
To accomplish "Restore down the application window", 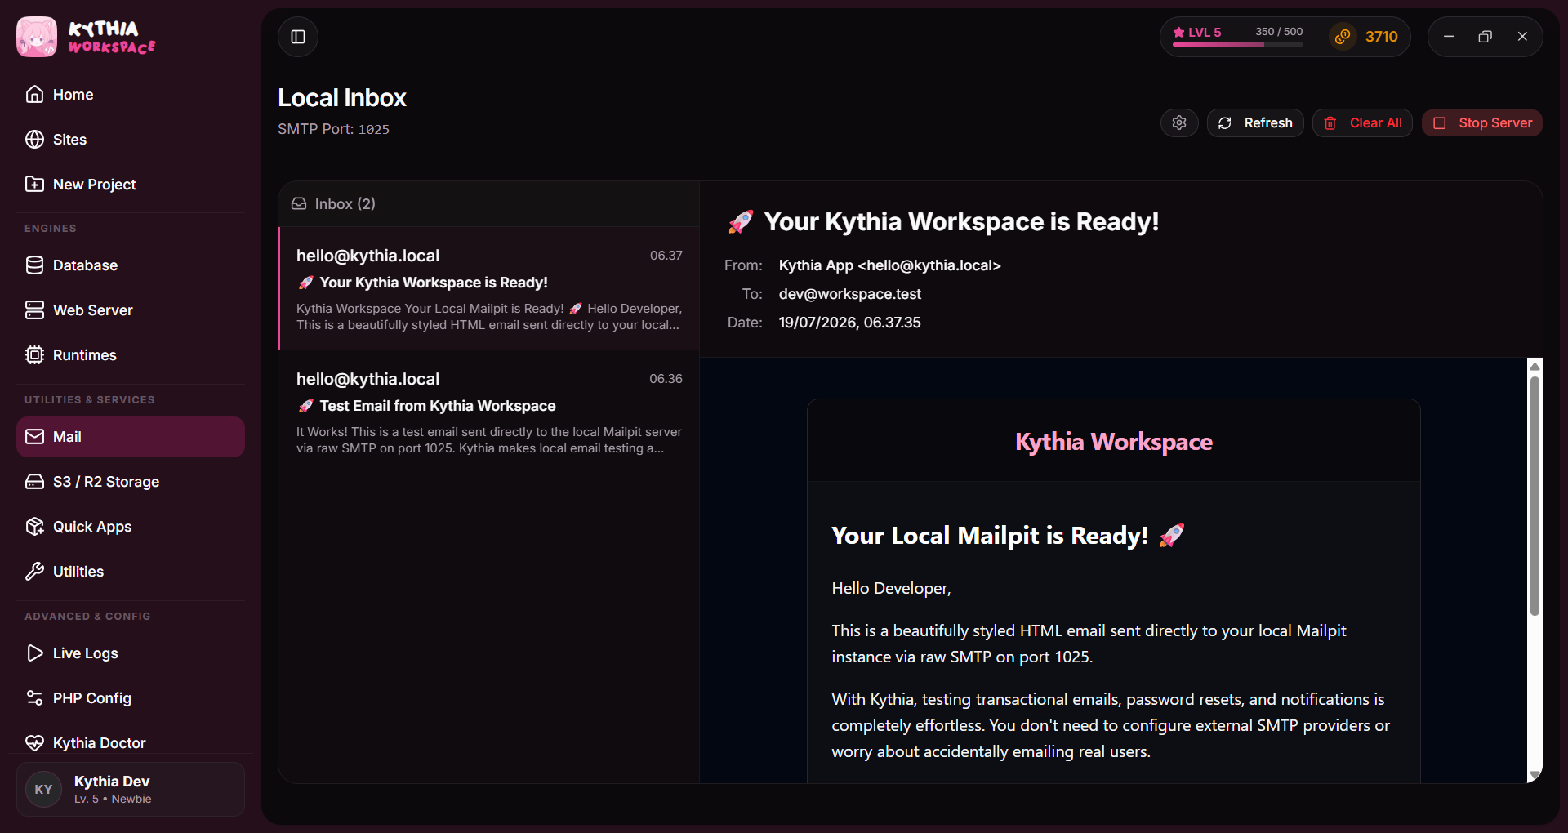I will pyautogui.click(x=1486, y=37).
